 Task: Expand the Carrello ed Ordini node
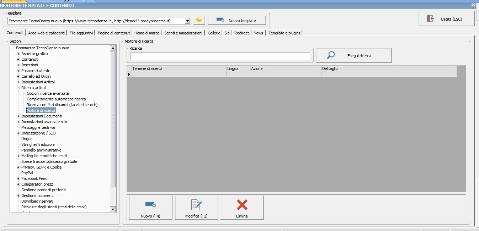tap(18, 76)
